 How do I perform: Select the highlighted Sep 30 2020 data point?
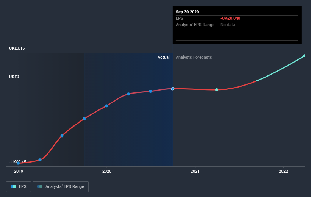coord(173,89)
